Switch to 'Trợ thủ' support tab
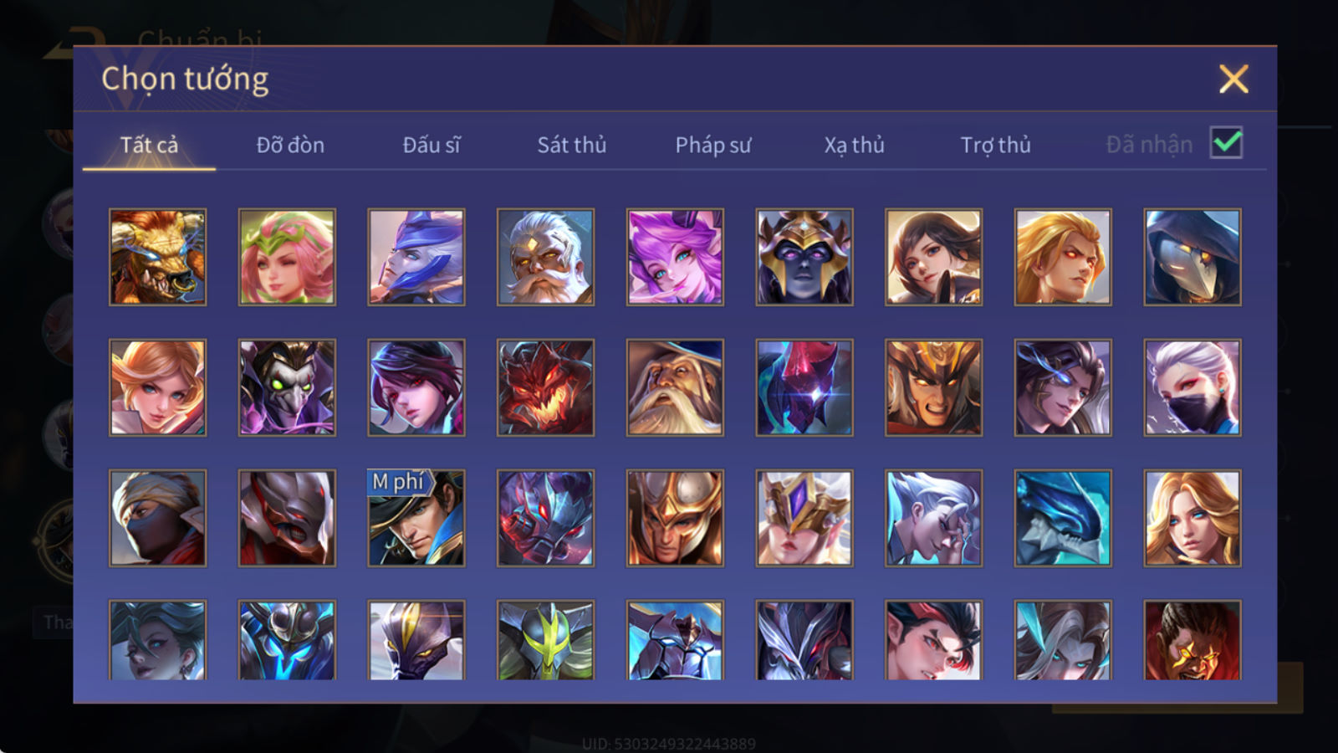The width and height of the screenshot is (1338, 753). pos(995,145)
